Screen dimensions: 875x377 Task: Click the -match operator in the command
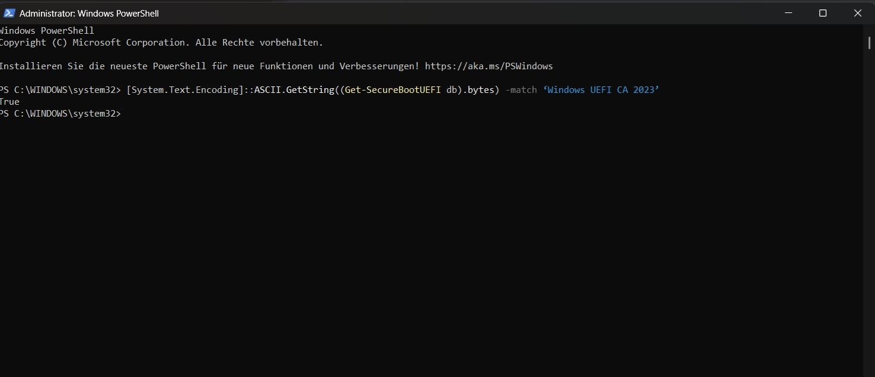coord(521,90)
